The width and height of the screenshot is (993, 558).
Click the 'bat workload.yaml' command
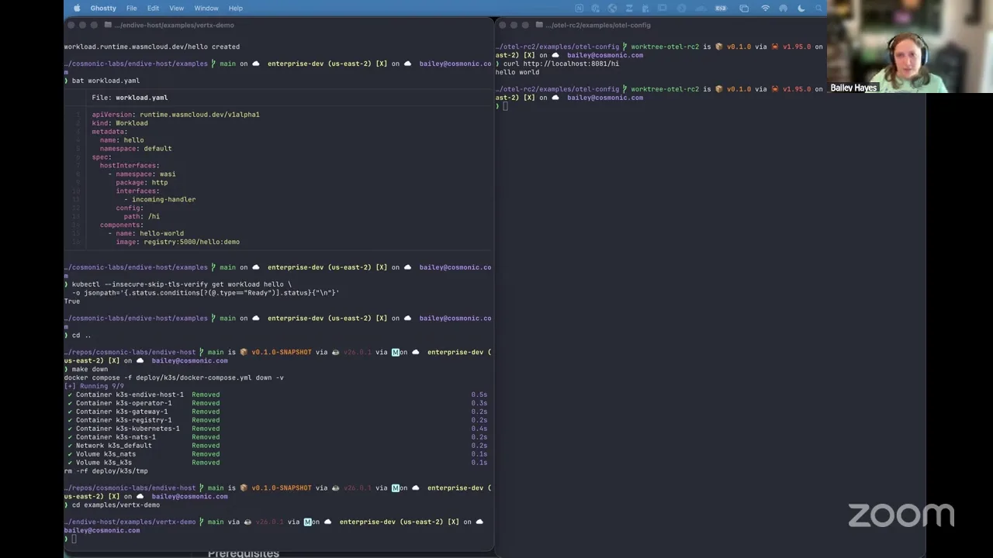106,81
